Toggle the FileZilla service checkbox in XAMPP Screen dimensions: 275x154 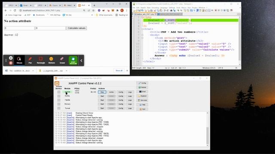59,100
